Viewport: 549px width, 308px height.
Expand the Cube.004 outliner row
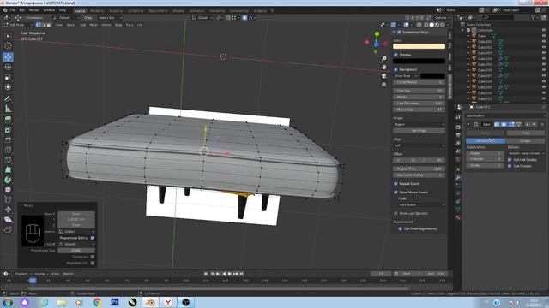click(x=468, y=59)
